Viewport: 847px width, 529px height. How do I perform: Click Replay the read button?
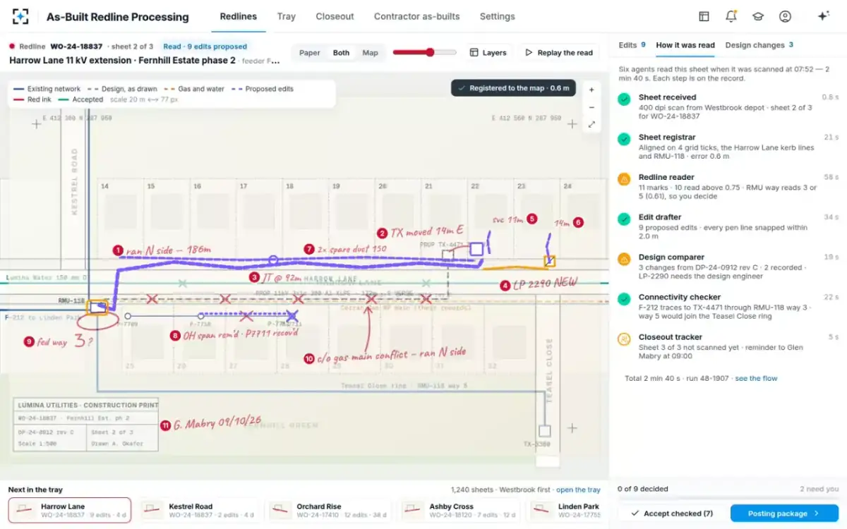pyautogui.click(x=558, y=53)
